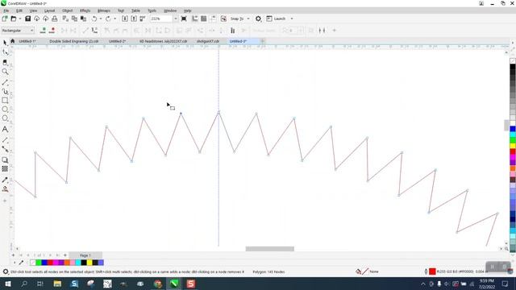Viewport: 516px width, 290px height.
Task: Expand the Undo history dropdown arrow
Action: tap(100, 19)
